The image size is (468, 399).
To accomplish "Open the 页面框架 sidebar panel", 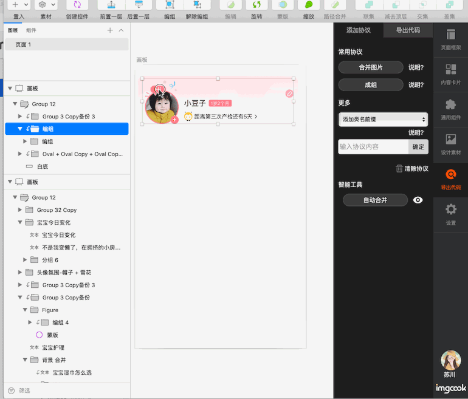I will 451,39.
